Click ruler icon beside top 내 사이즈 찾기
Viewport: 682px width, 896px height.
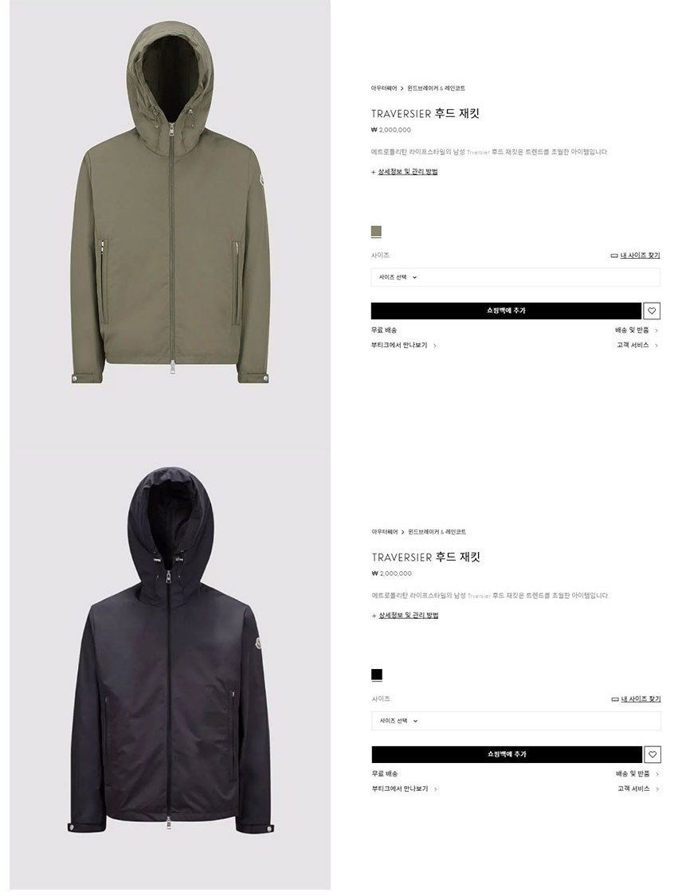pyautogui.click(x=614, y=256)
